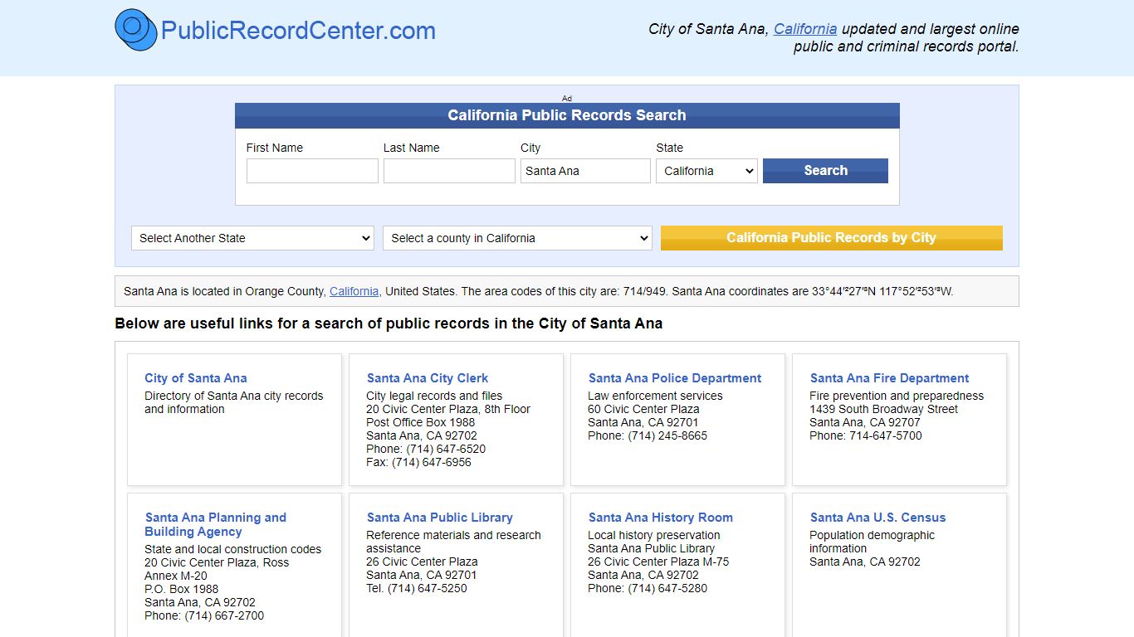Focus the Last Name input field

click(x=449, y=171)
